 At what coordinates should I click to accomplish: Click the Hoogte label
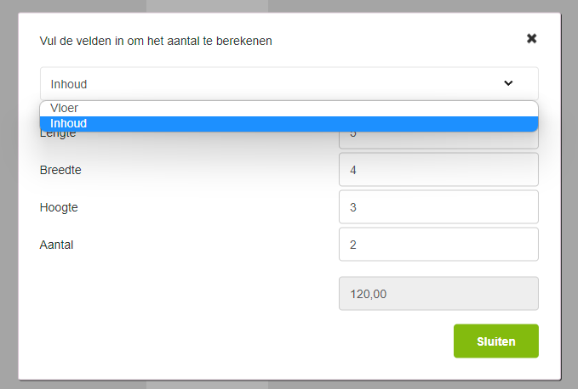click(59, 207)
